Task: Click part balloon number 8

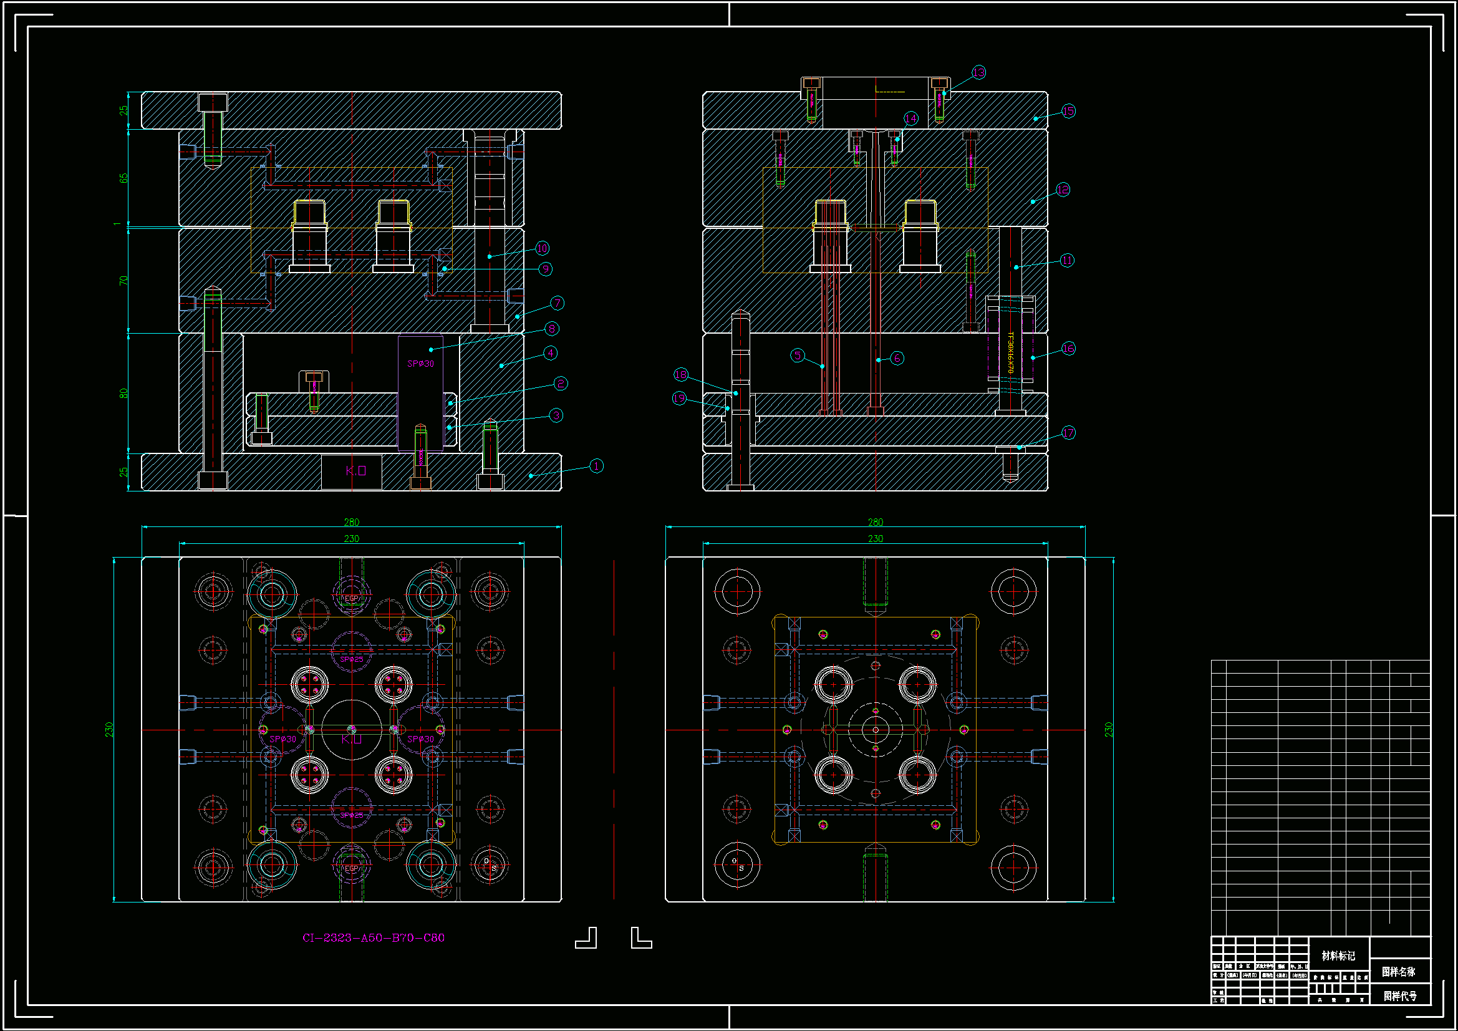Action: pos(551,329)
